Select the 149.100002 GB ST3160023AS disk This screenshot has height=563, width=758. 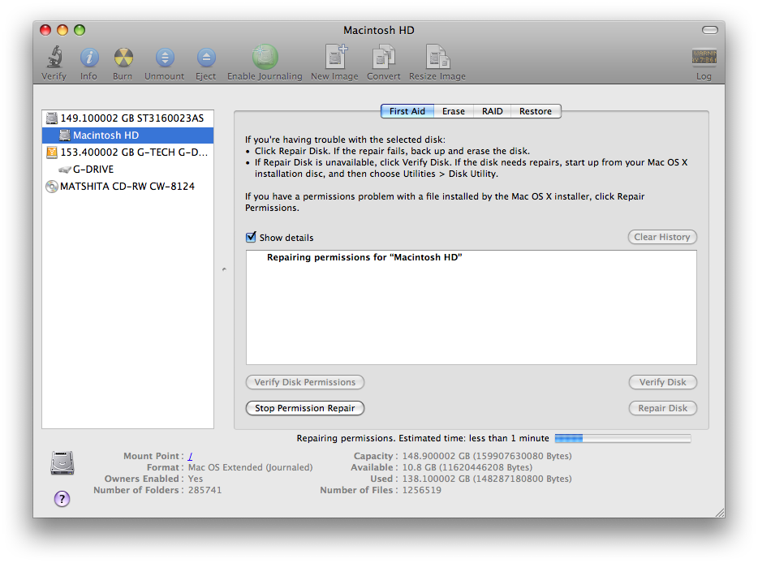[127, 118]
